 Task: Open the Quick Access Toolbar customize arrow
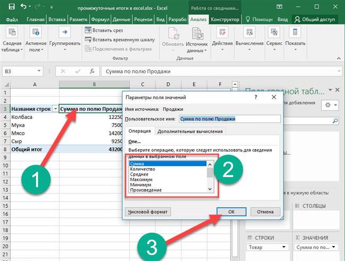(51, 7)
